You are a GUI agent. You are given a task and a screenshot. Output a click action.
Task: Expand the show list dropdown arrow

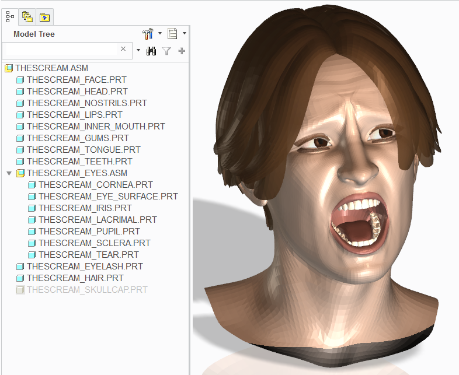[185, 33]
